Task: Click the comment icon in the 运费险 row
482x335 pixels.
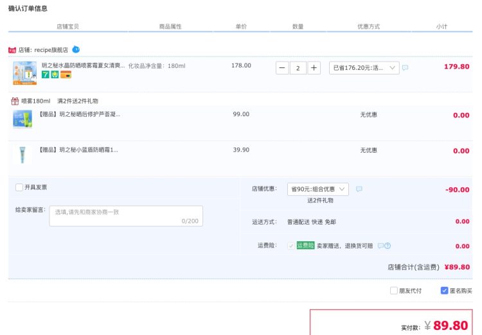Action: [x=380, y=246]
